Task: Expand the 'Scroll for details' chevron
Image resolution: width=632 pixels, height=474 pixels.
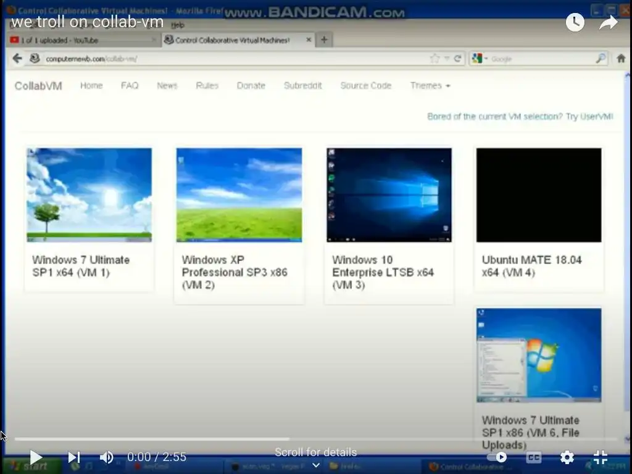Action: (x=316, y=465)
